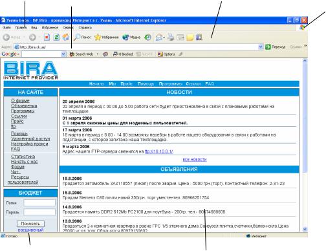
Task: Click the address bar URL field
Action: pyautogui.click(x=138, y=47)
